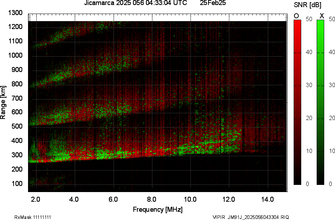Click the 8.0 frequency axis label

click(151, 200)
